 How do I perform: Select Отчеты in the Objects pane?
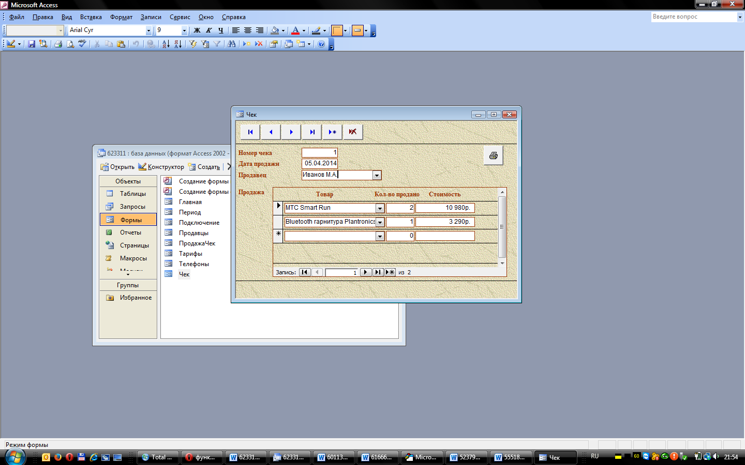[x=130, y=233]
